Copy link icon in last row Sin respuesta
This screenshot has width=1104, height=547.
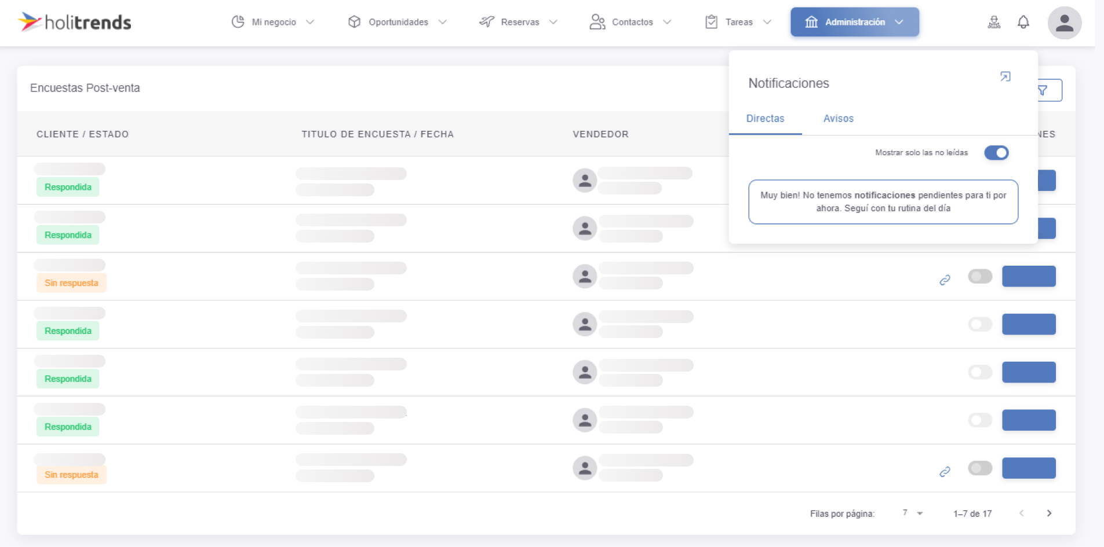(945, 472)
